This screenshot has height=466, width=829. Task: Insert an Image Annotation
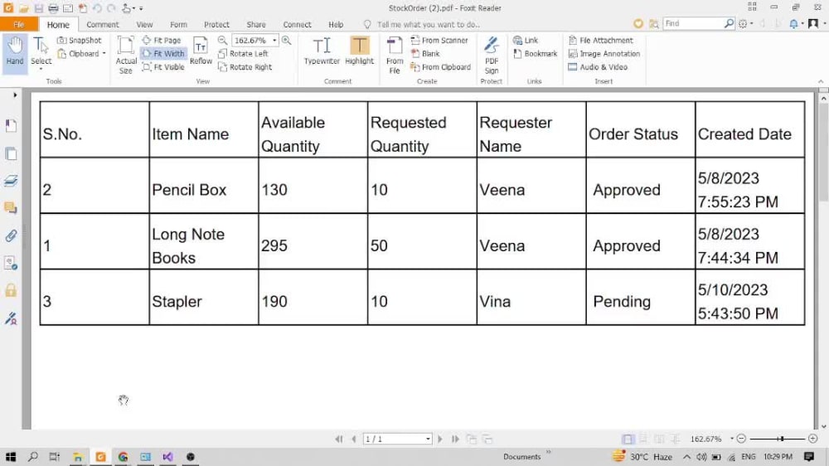coord(604,53)
